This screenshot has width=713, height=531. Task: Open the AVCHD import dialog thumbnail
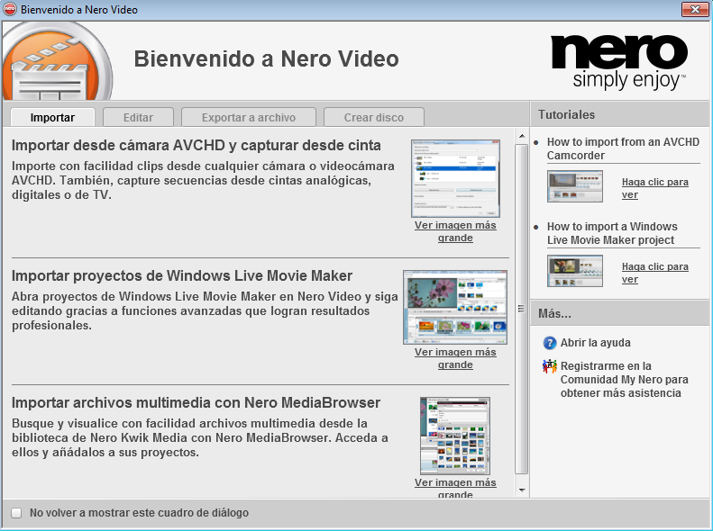pos(455,179)
